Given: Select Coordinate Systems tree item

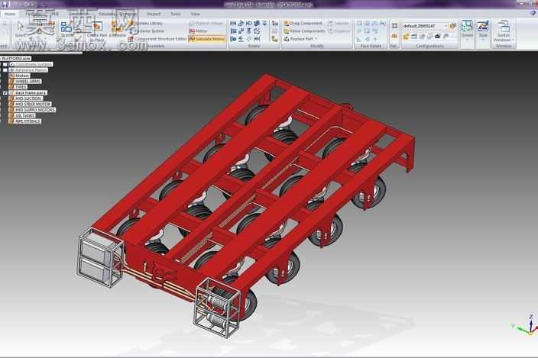Looking at the screenshot, I should [x=34, y=64].
